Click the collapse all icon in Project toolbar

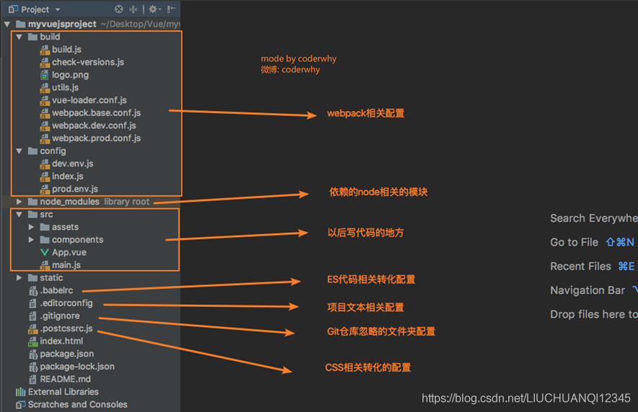coord(133,9)
